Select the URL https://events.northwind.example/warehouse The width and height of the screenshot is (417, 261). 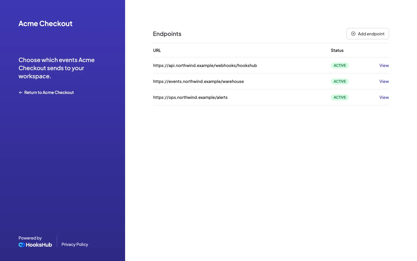click(198, 81)
